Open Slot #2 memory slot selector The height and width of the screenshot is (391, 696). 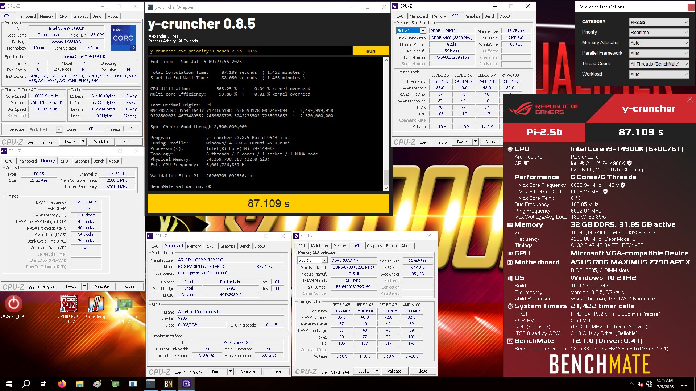[411, 31]
